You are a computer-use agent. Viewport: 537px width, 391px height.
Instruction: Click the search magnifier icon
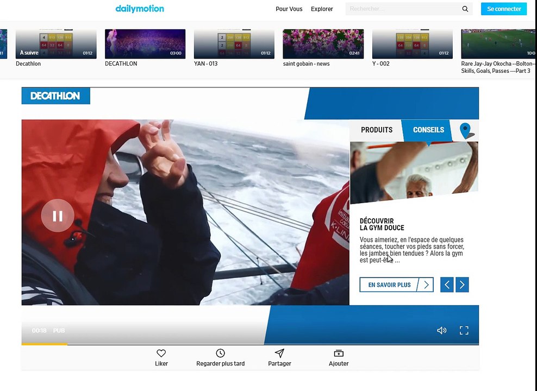465,9
